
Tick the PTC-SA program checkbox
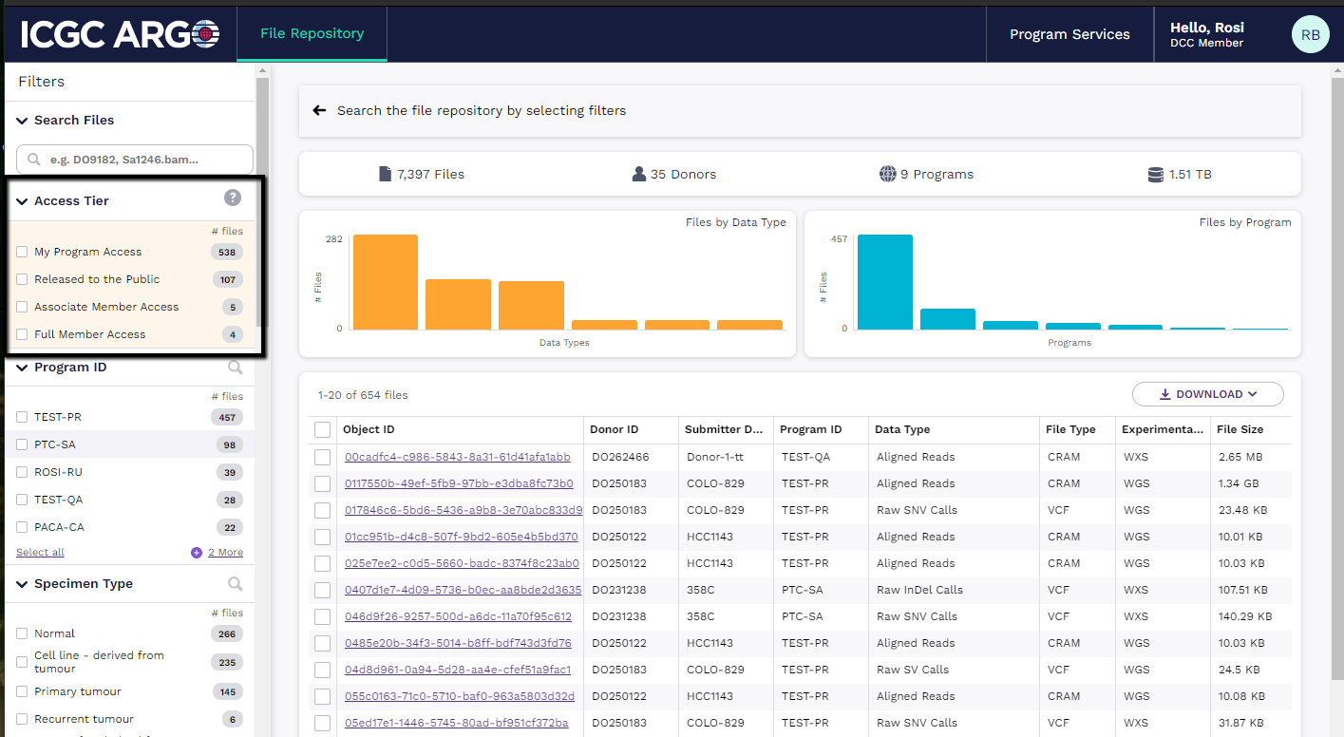(22, 444)
